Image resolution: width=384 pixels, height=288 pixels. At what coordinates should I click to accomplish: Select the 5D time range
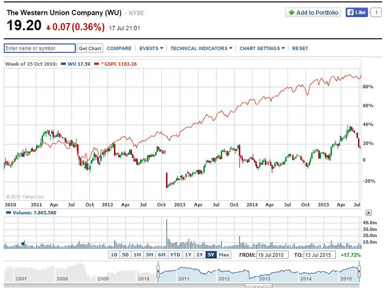pos(125,255)
